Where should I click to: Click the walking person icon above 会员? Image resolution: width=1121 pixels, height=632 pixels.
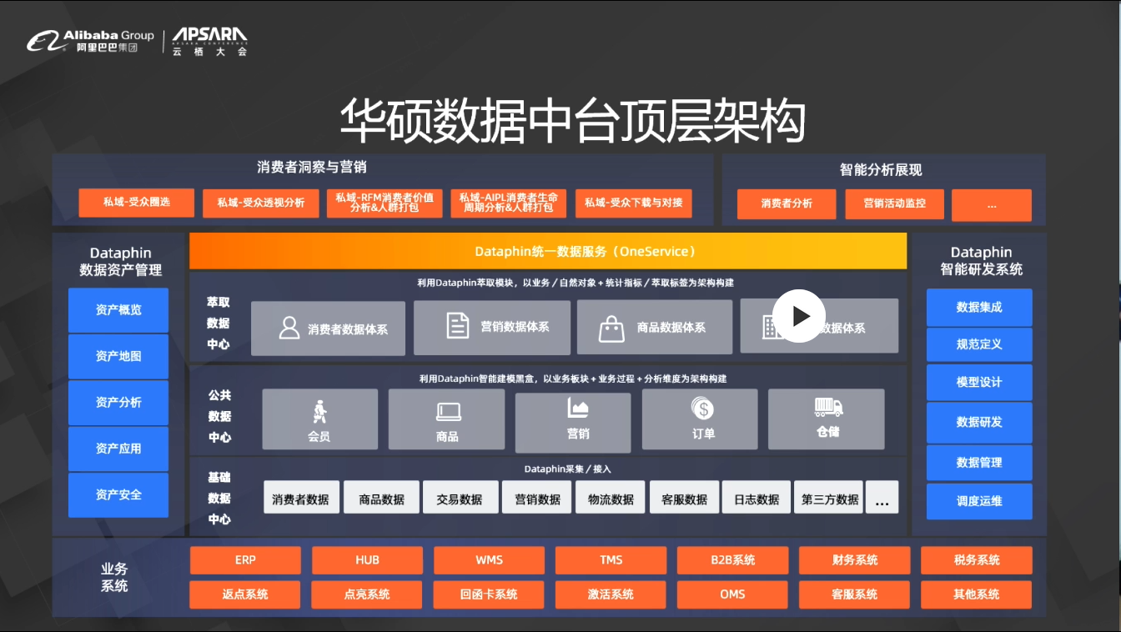point(319,412)
